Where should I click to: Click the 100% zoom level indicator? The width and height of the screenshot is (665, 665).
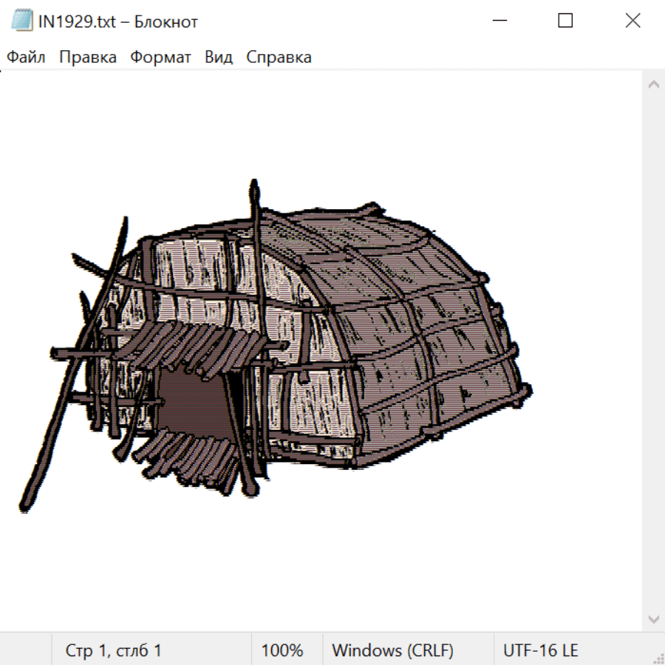[282, 650]
